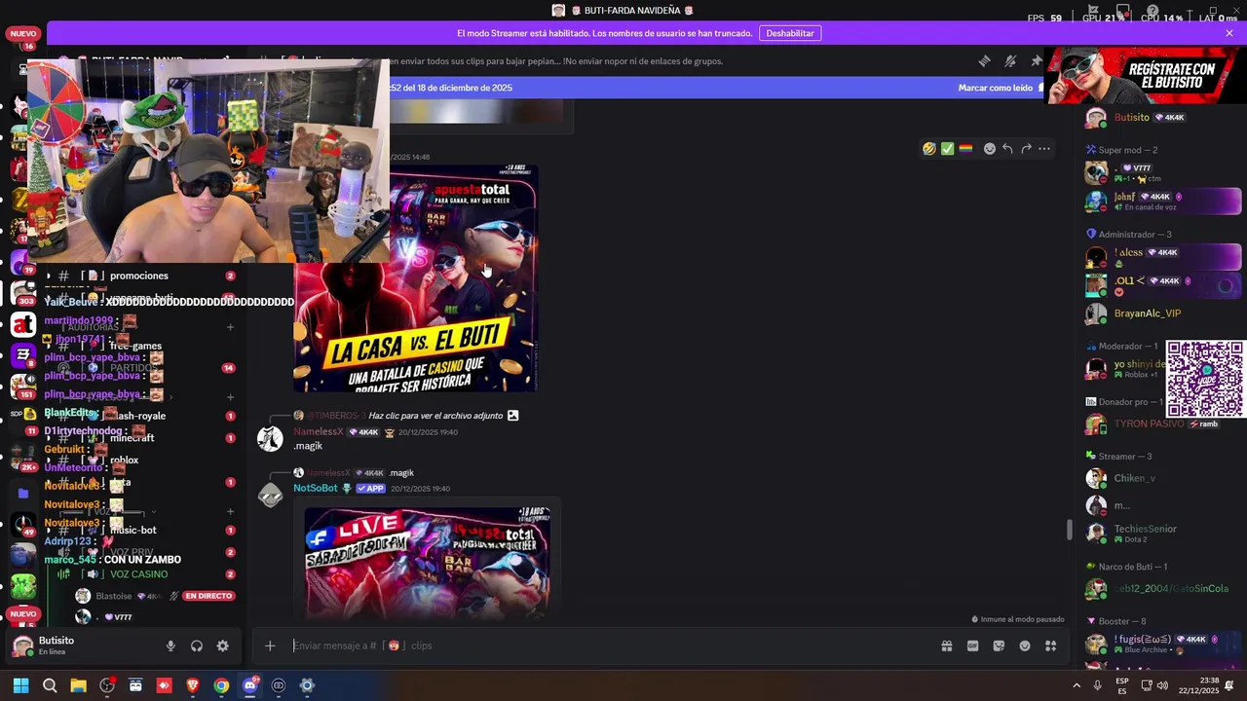React with the laughing emoji
Image resolution: width=1247 pixels, height=701 pixels.
[x=929, y=149]
